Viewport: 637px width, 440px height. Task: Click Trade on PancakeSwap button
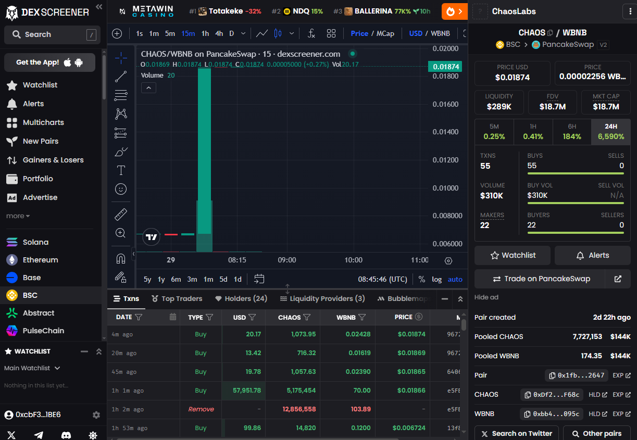540,279
